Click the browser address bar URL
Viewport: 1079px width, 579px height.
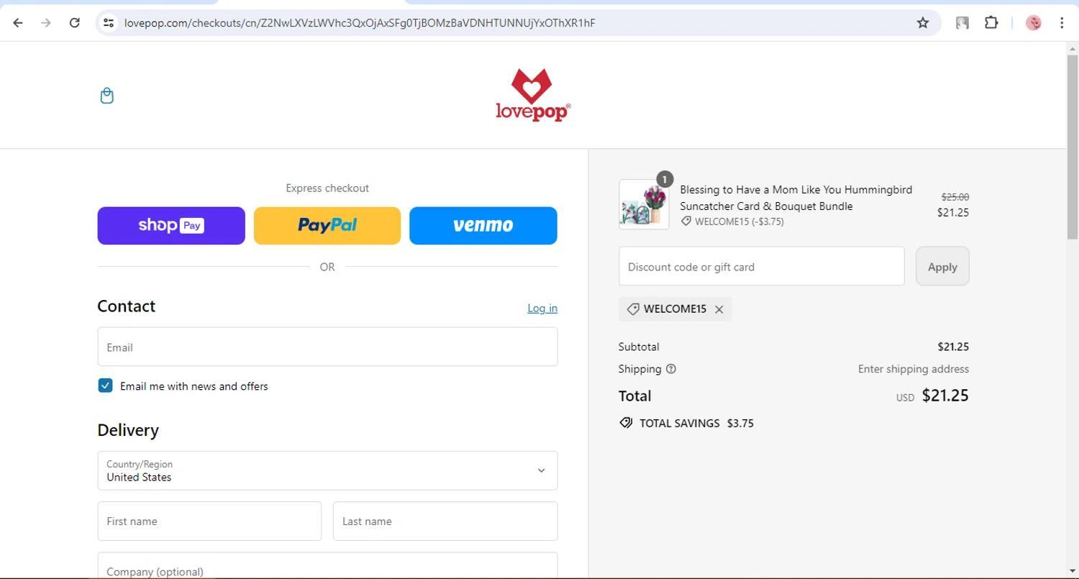point(360,23)
